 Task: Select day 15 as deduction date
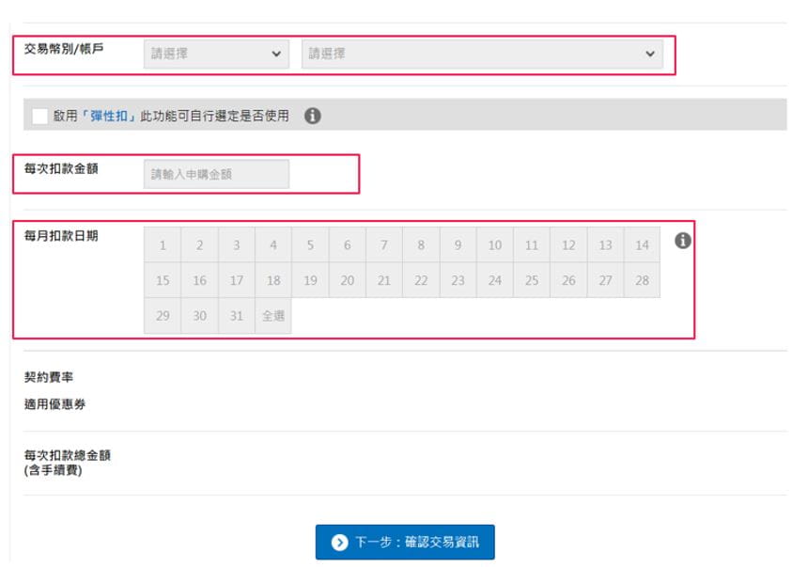point(163,280)
